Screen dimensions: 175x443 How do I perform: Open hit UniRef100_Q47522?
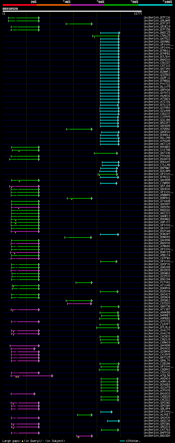(157, 39)
